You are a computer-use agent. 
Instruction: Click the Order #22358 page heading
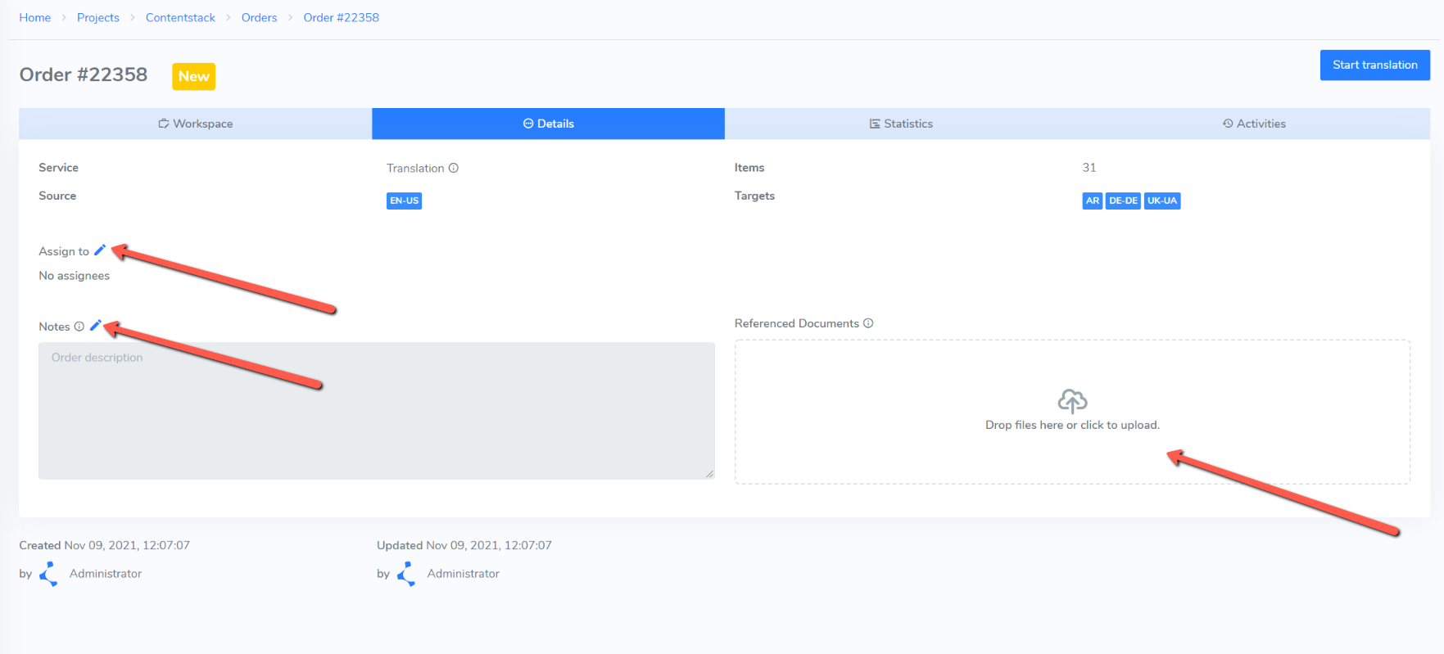point(84,74)
